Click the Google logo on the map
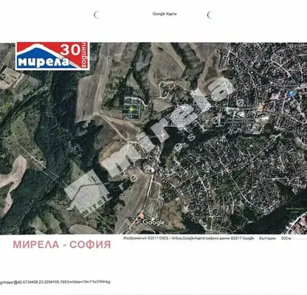 click(x=153, y=223)
